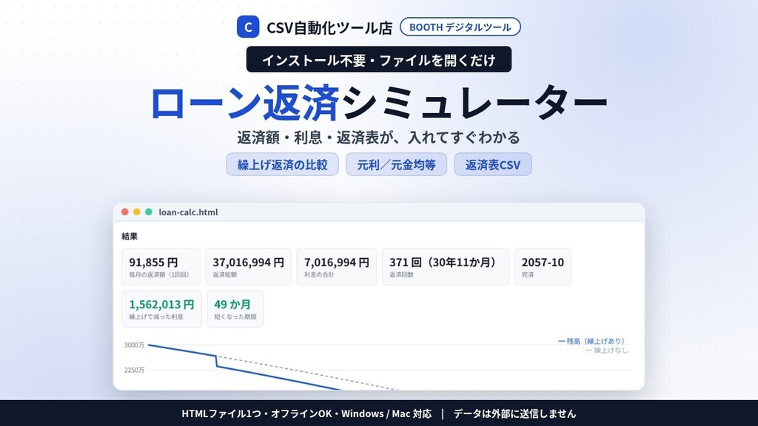This screenshot has height=426, width=758.
Task: Click the 49 か月 shortened period card
Action: 235,309
